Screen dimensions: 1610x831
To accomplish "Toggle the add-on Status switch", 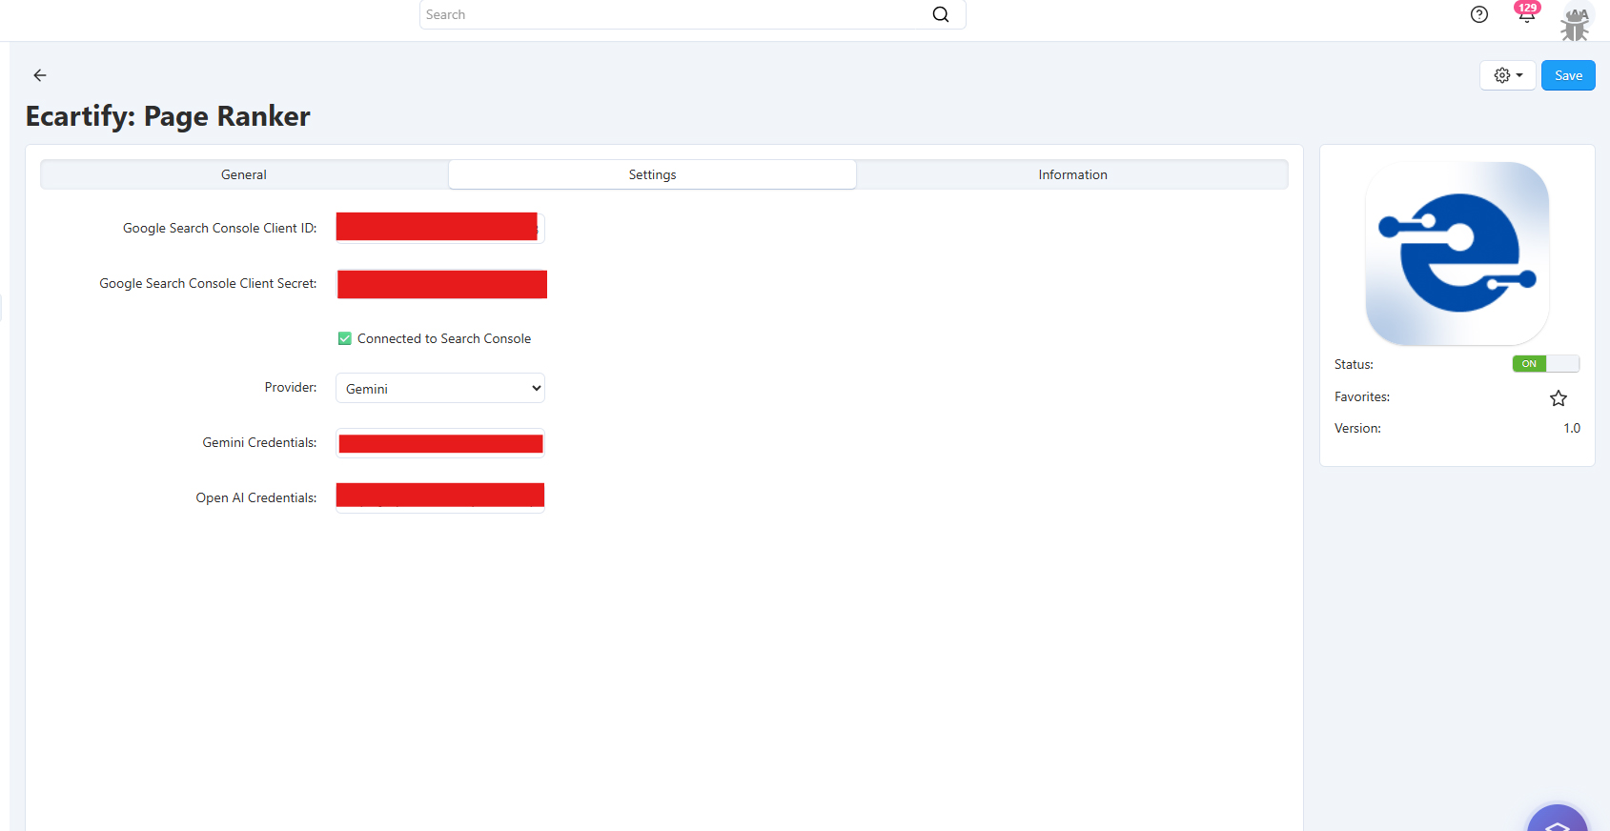I will (1545, 364).
